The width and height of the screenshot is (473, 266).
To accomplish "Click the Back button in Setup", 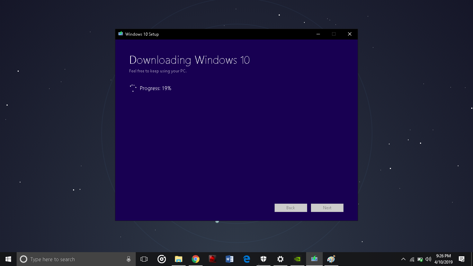I will (291, 208).
